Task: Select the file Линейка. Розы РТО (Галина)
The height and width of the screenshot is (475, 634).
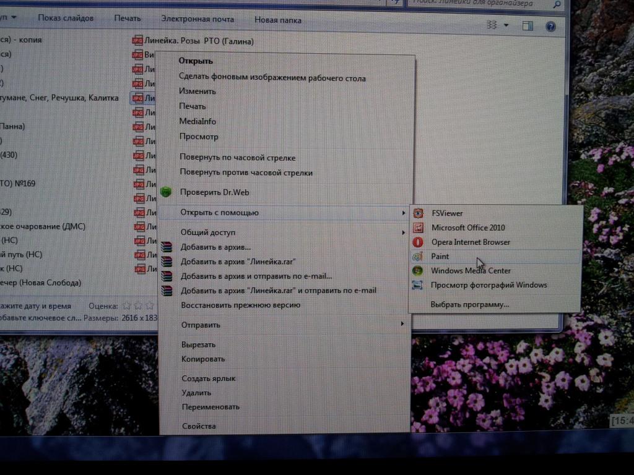Action: [x=199, y=41]
